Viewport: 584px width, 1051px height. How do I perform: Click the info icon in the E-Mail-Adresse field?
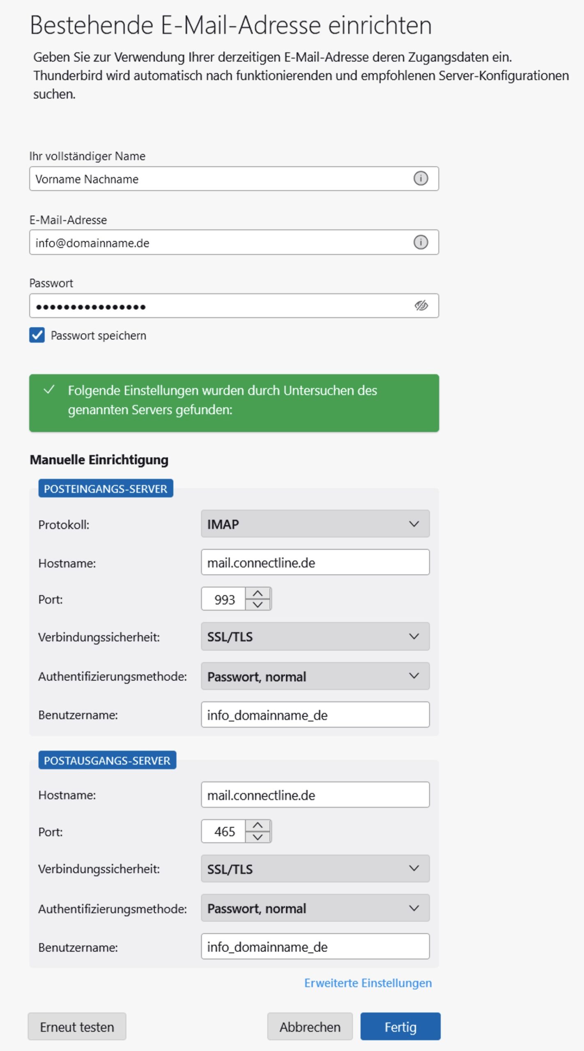click(x=421, y=242)
